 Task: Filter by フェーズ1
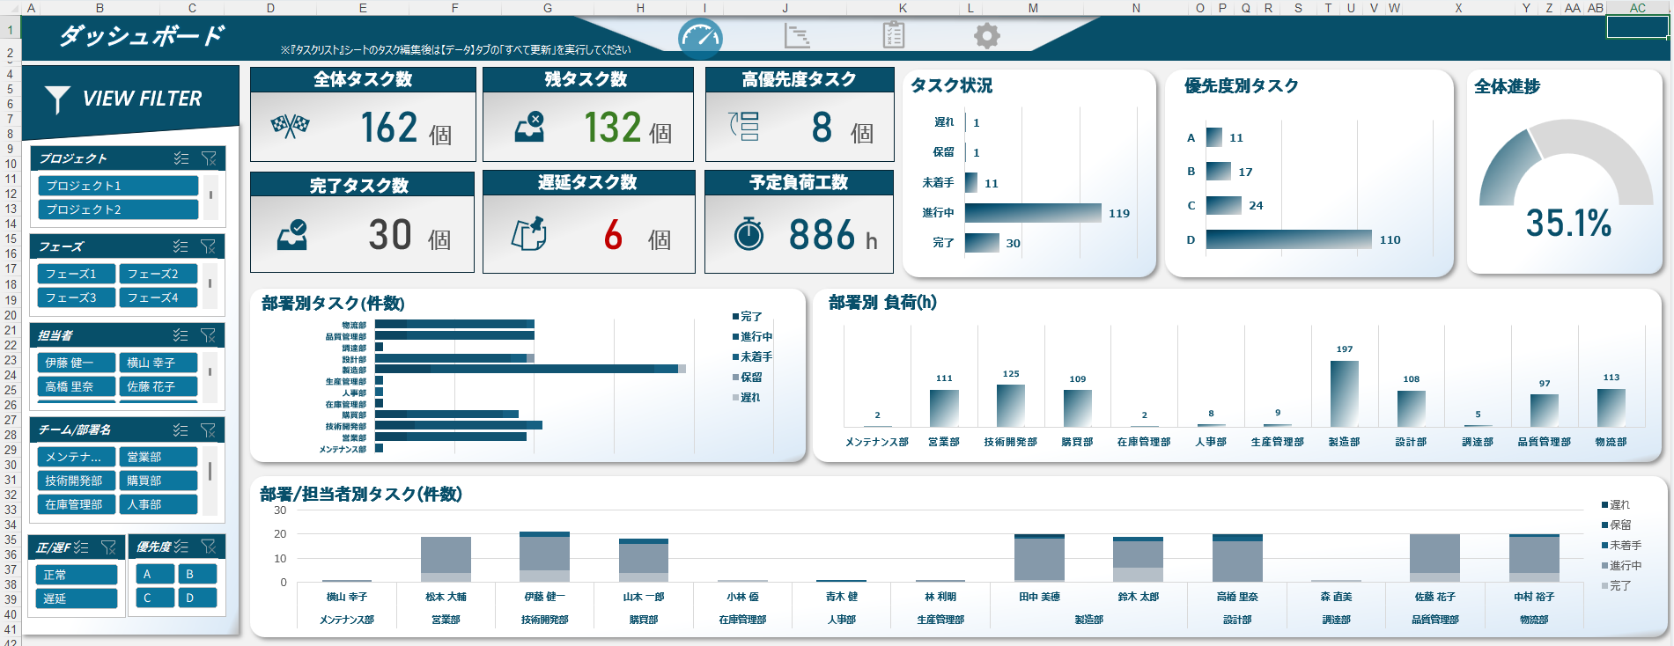[77, 274]
